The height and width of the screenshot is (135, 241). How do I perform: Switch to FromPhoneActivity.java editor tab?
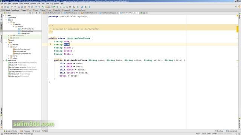[x=108, y=13]
